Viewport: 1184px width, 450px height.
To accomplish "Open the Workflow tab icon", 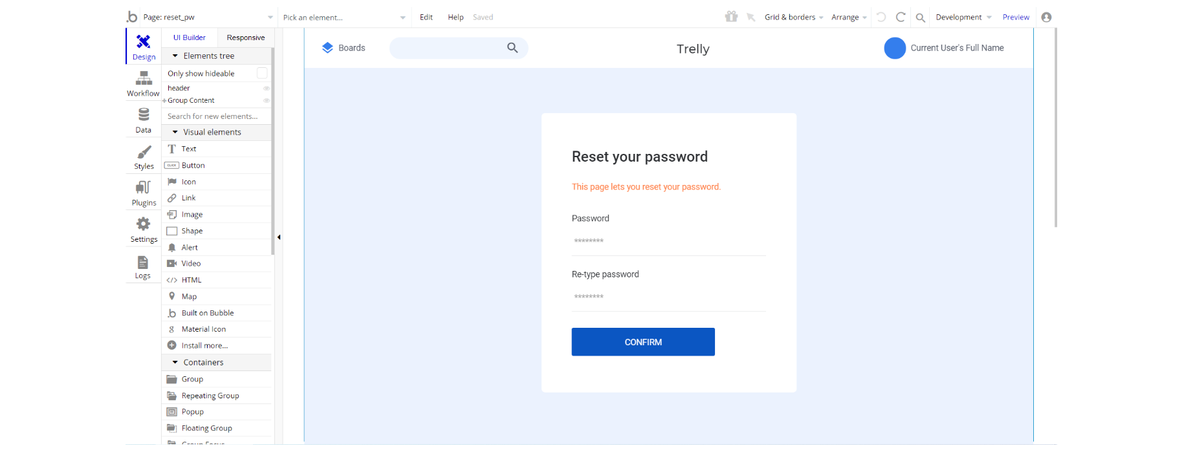I will tap(144, 79).
